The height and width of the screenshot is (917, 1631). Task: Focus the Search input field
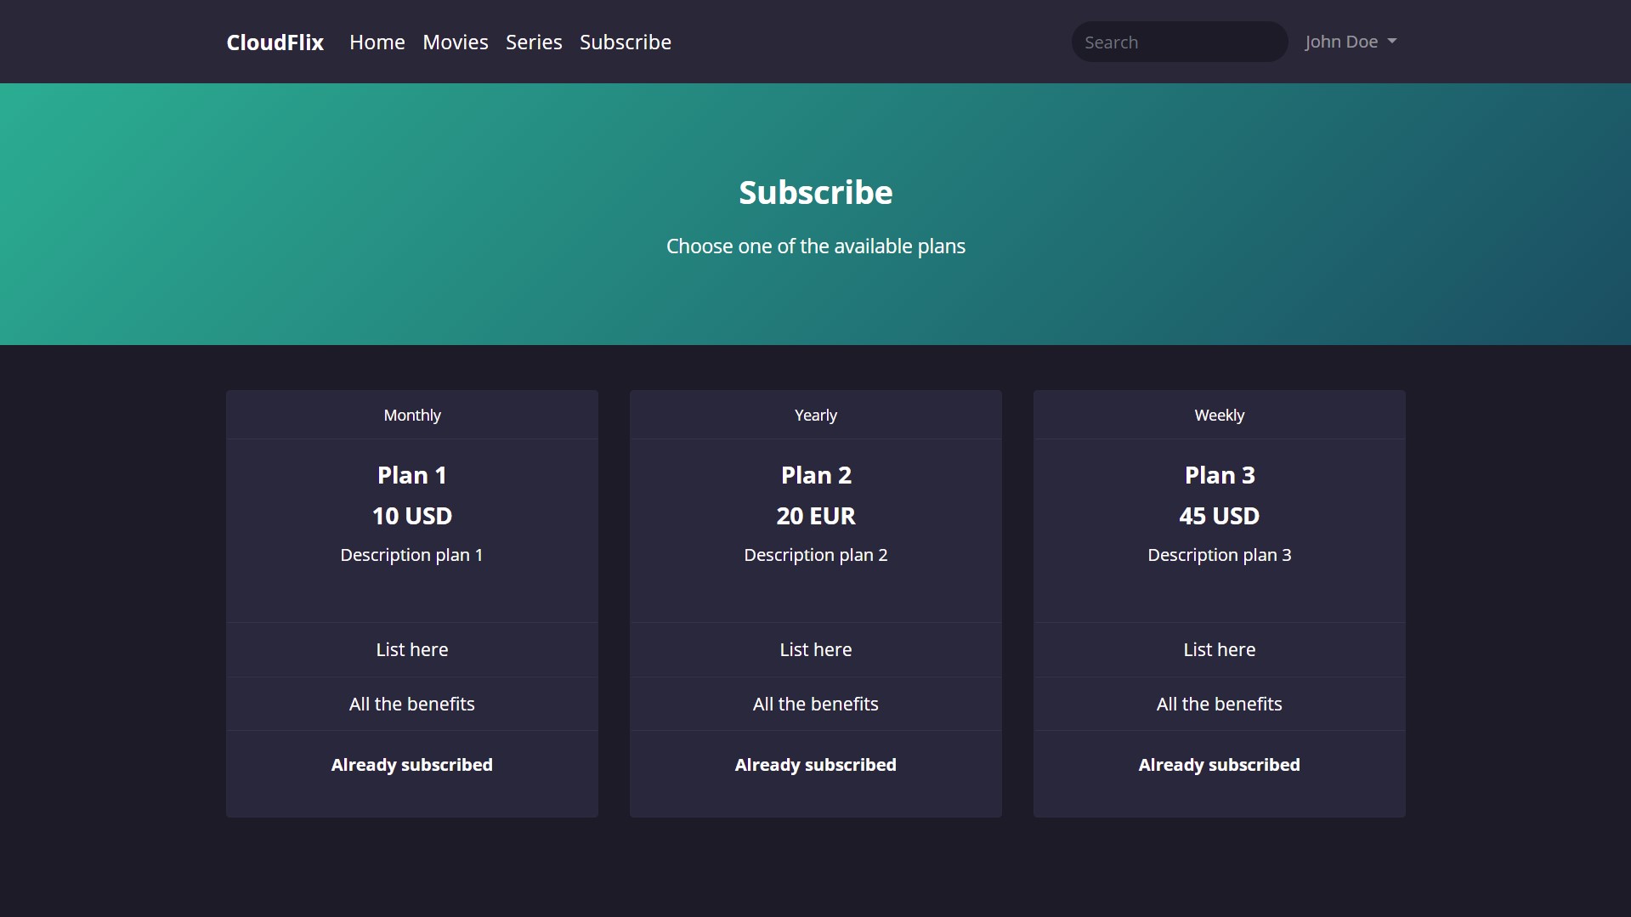coord(1180,42)
